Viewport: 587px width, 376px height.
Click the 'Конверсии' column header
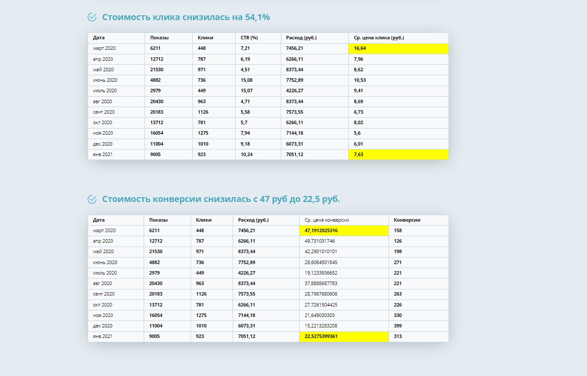pos(407,220)
